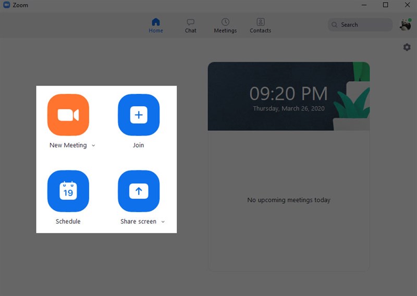Click the New Meeting text label
This screenshot has height=296, width=417.
(68, 145)
